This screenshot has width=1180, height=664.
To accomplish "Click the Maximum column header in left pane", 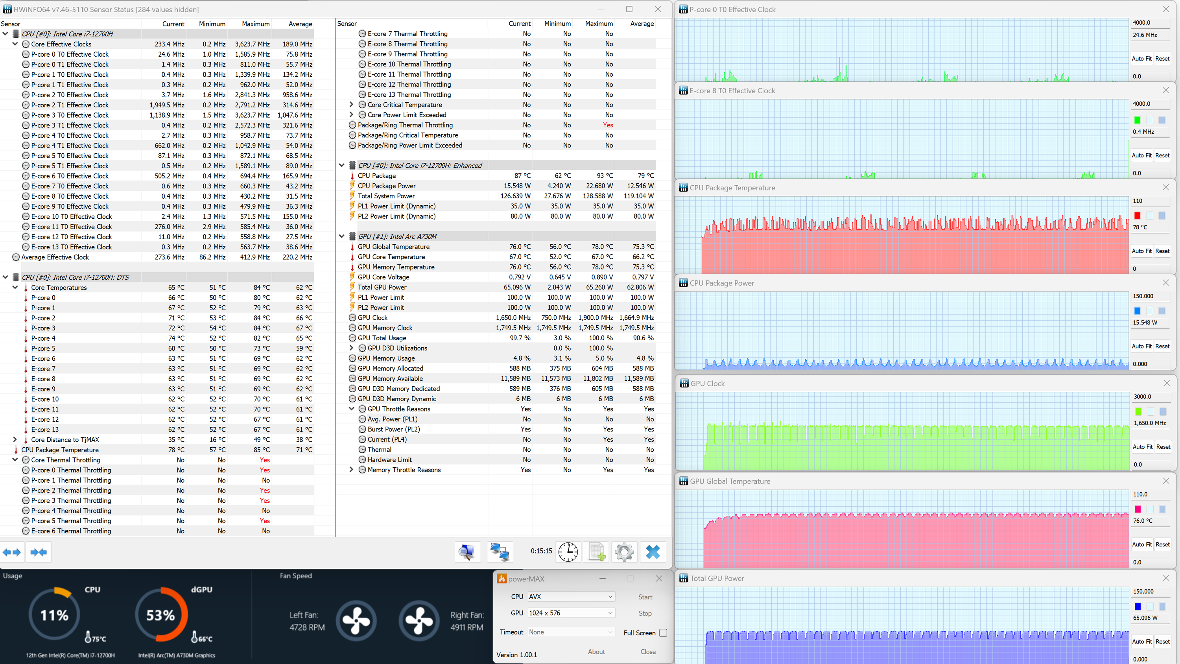I will tap(255, 24).
